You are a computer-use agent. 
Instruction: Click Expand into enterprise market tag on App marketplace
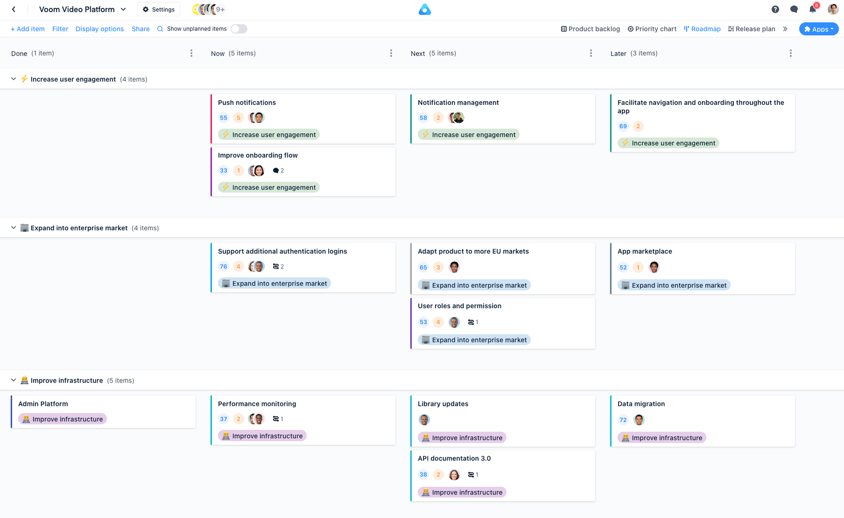coord(674,285)
